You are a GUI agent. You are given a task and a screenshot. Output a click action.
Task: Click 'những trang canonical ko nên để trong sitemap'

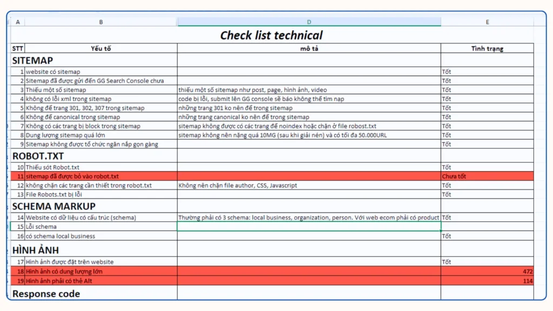click(x=244, y=117)
